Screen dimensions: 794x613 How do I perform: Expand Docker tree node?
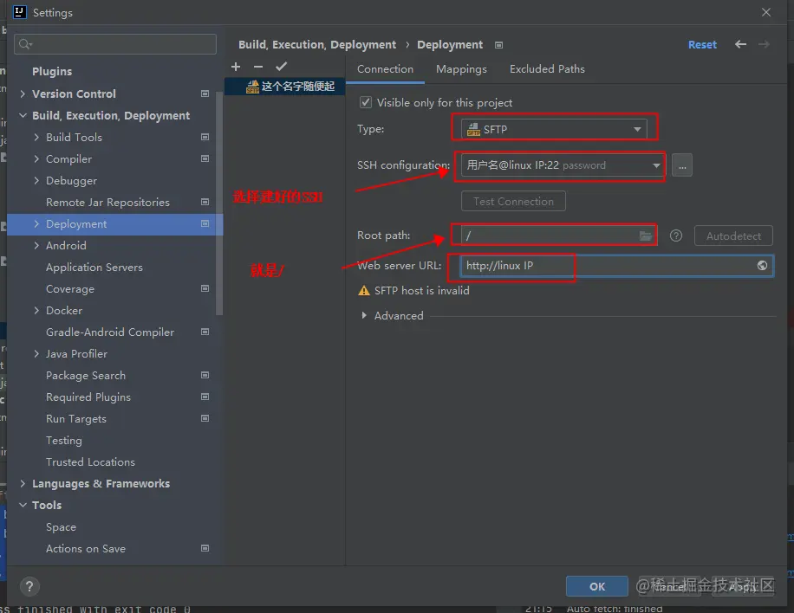tap(36, 310)
